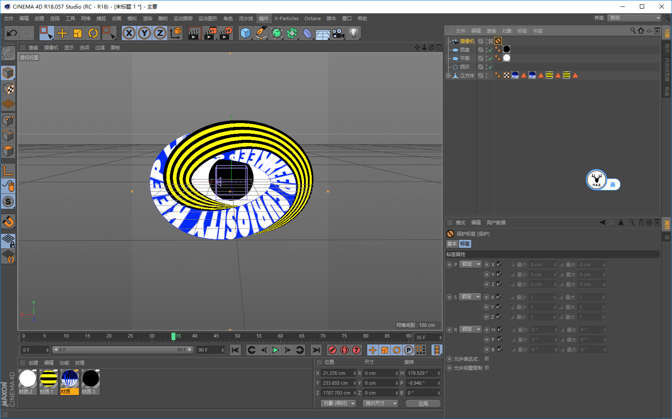Click the subdivision surface generator icon
Screen dimensions: 672x419
click(277, 33)
